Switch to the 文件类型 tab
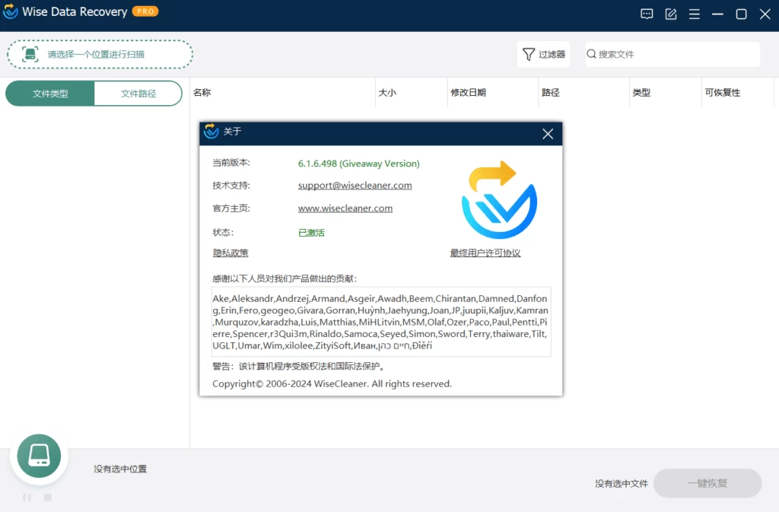This screenshot has height=512, width=779. (x=50, y=94)
